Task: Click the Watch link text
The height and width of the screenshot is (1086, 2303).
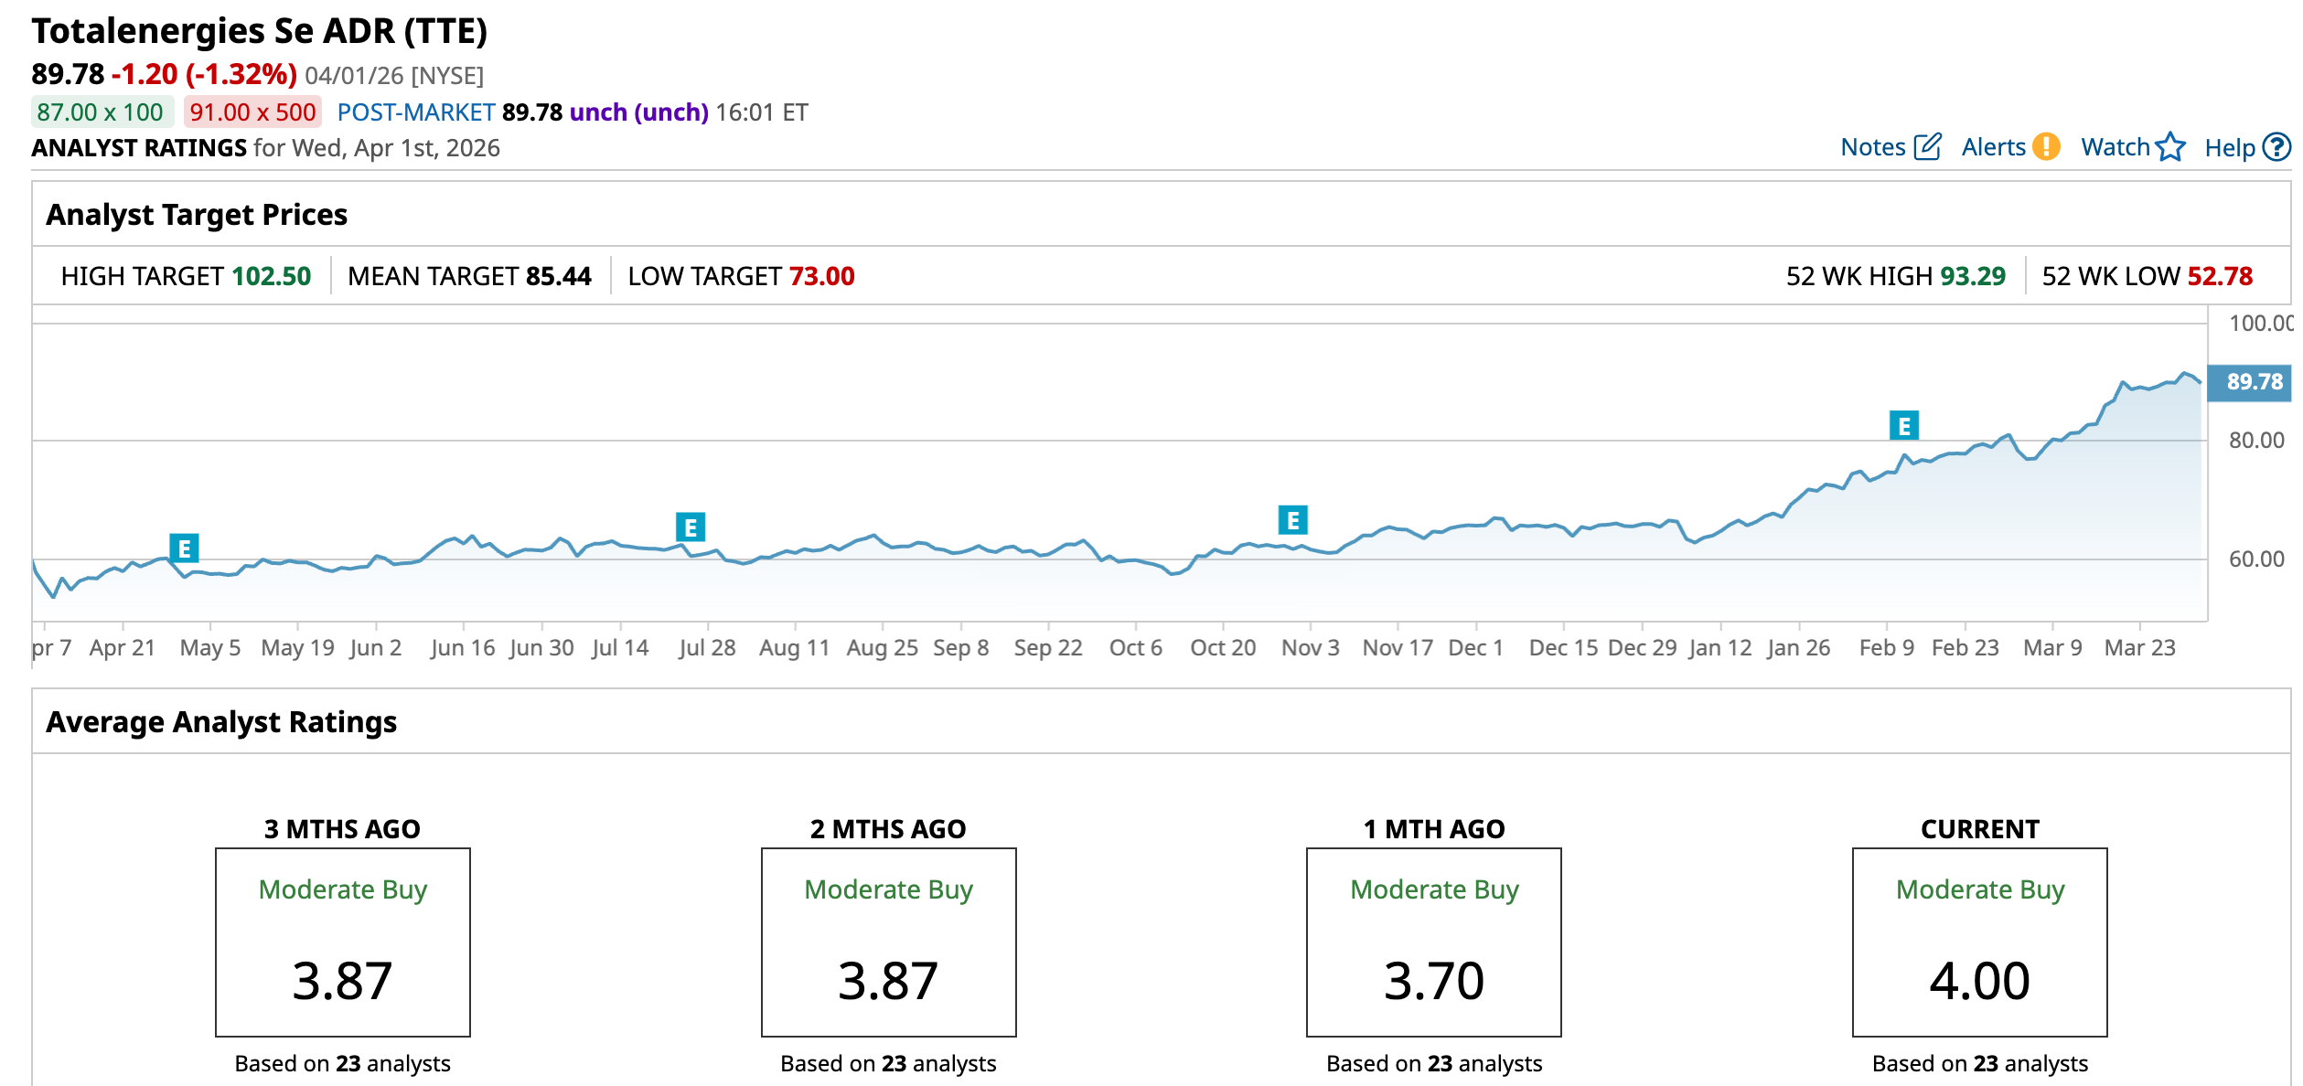Action: pos(2115,147)
